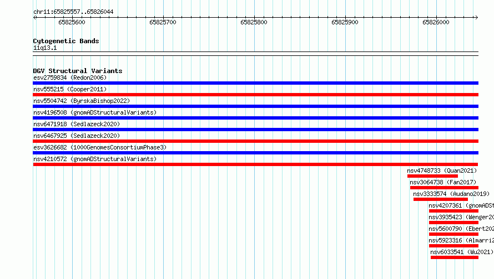Screen dimensions: 494x279
Task: Click the 65825700 ruler coordinate
Action: [x=163, y=22]
